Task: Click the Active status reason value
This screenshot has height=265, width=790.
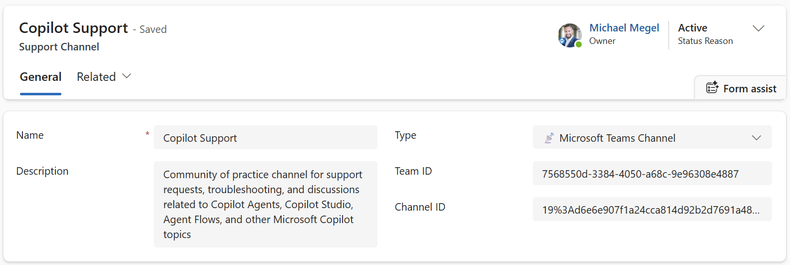Action: coord(692,28)
